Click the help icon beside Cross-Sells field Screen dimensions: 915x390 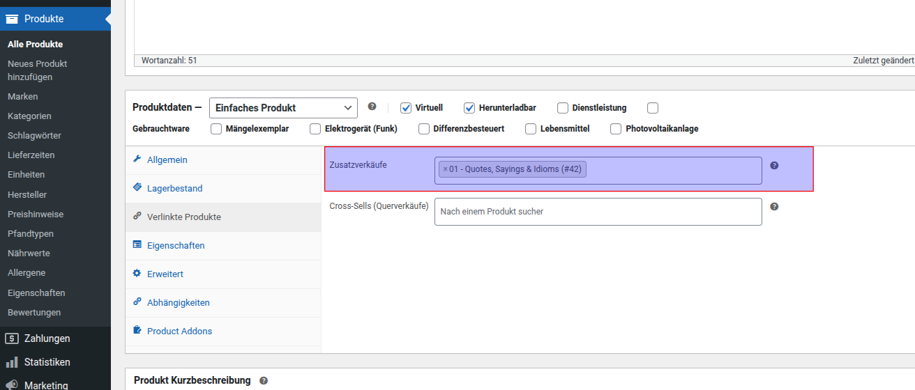[774, 207]
